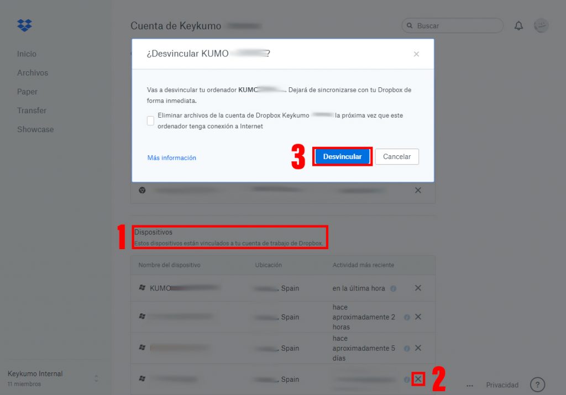Click the info icon in the last device row
566x395 pixels.
coord(407,380)
